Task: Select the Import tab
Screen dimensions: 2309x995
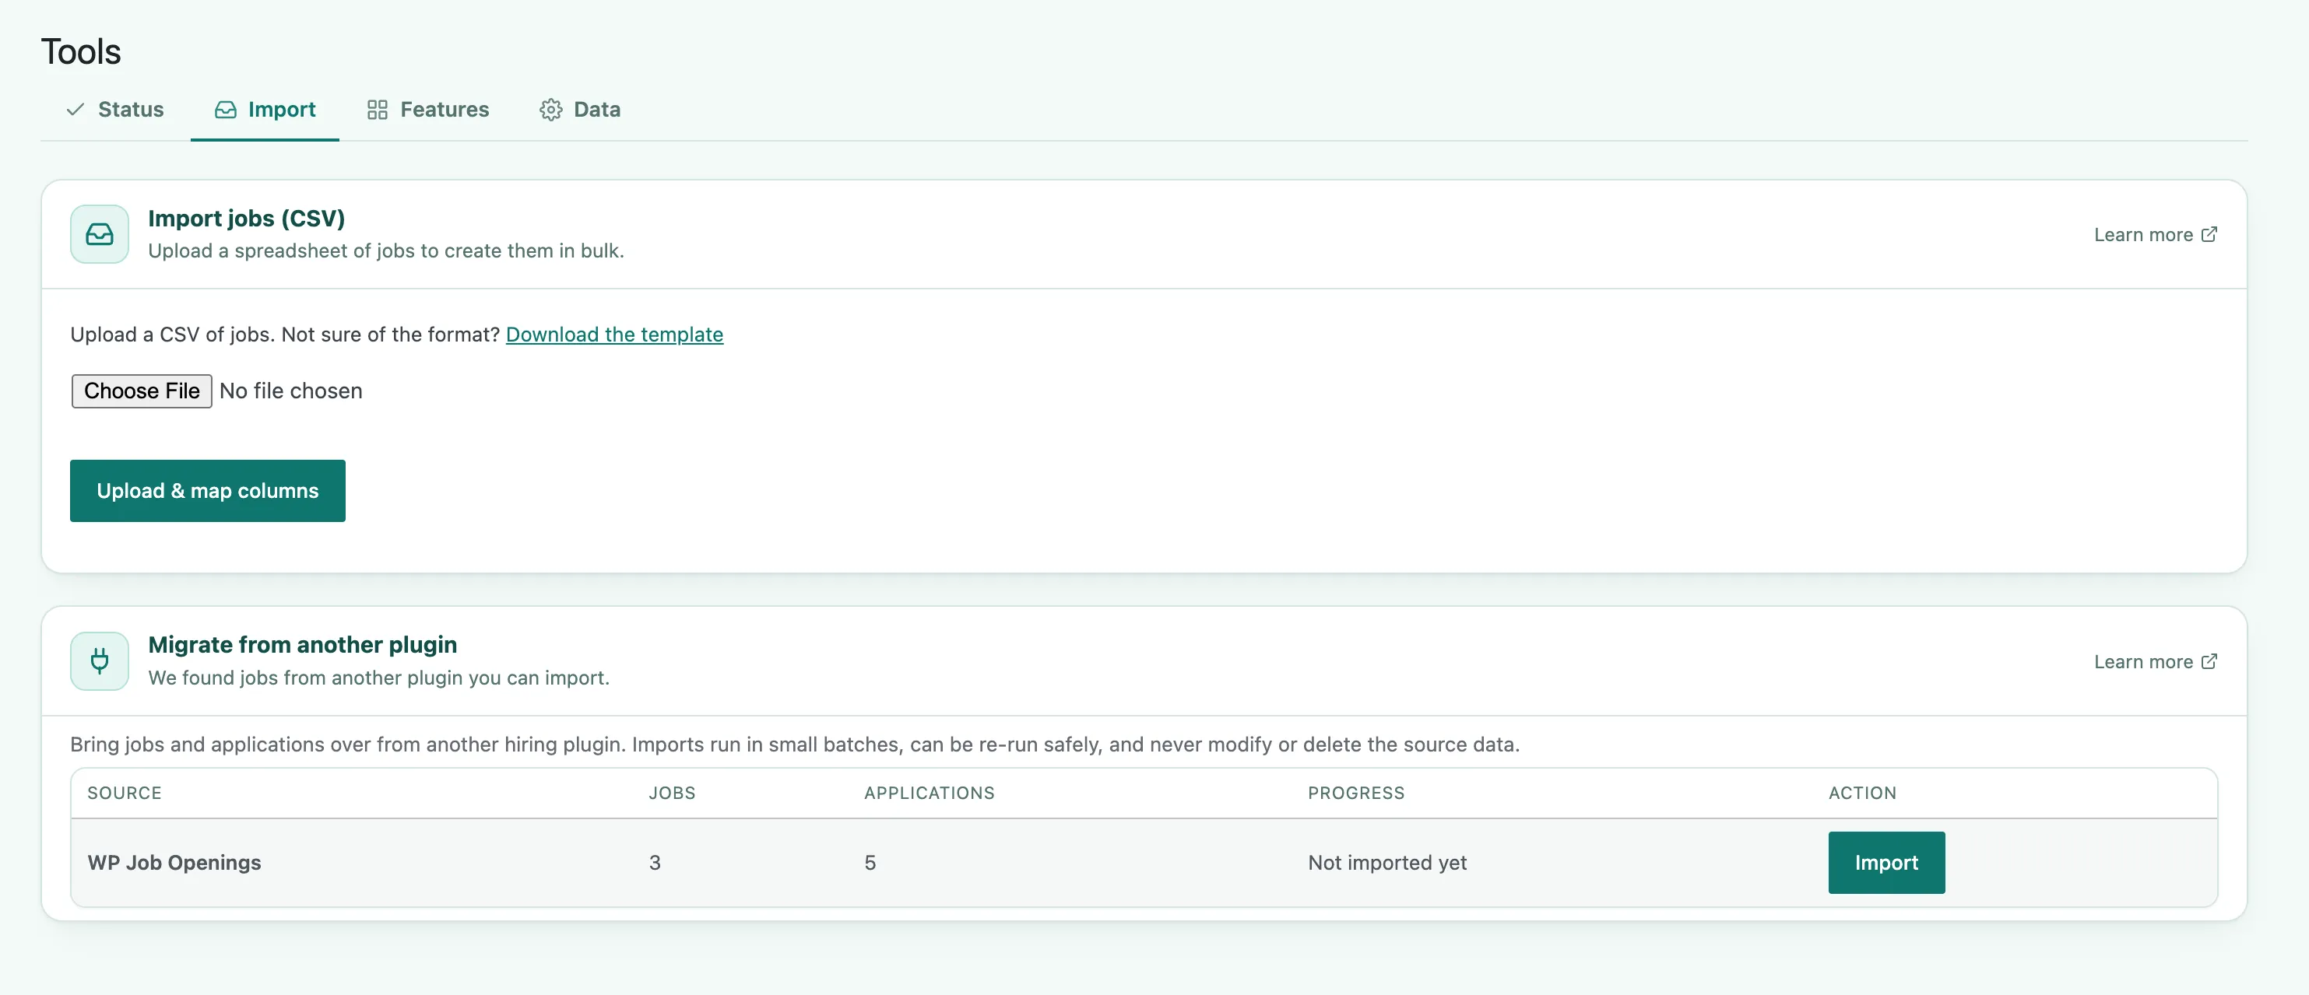Action: 265,109
